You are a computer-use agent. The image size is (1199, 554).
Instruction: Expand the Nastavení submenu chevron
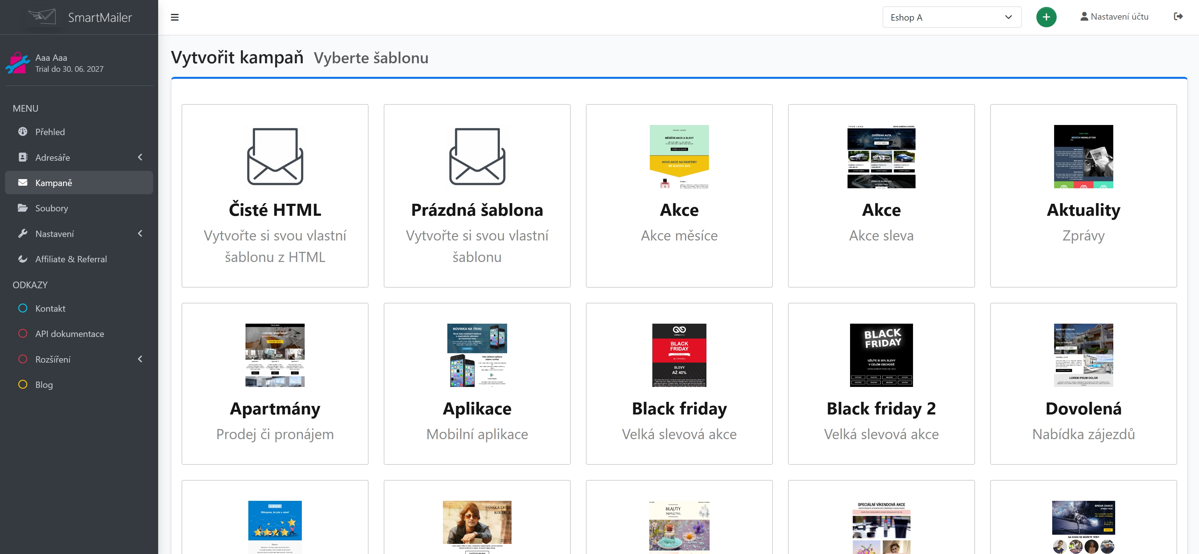coord(140,234)
